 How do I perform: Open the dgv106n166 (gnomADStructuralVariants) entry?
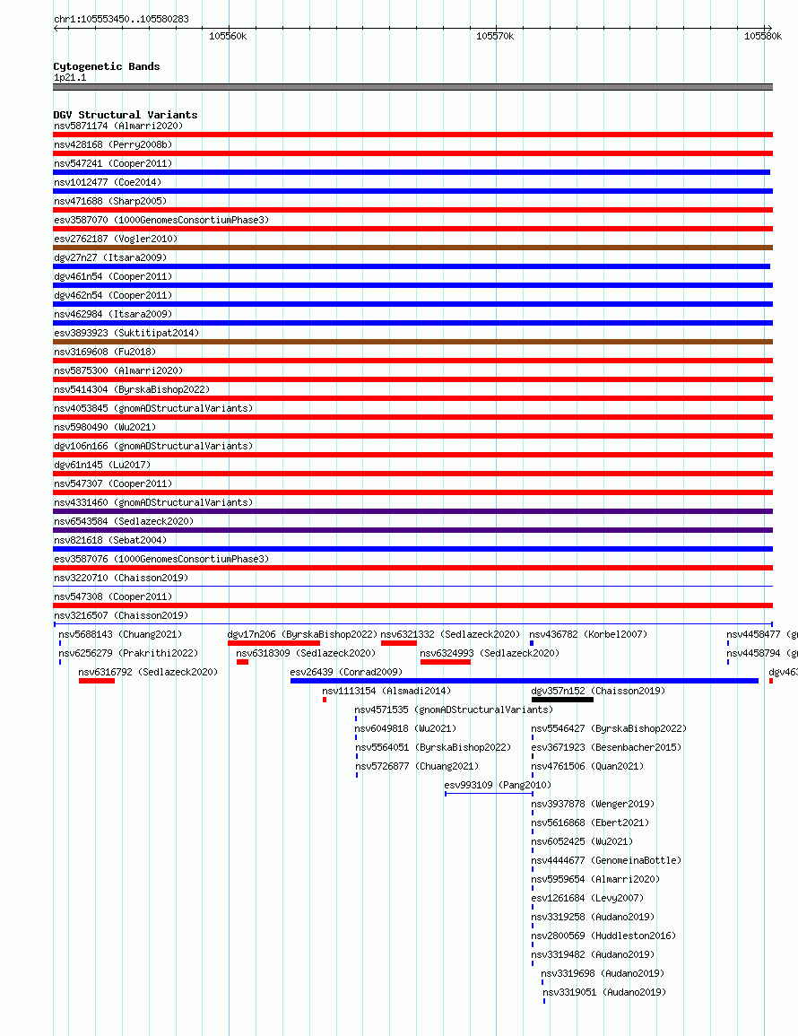point(153,446)
